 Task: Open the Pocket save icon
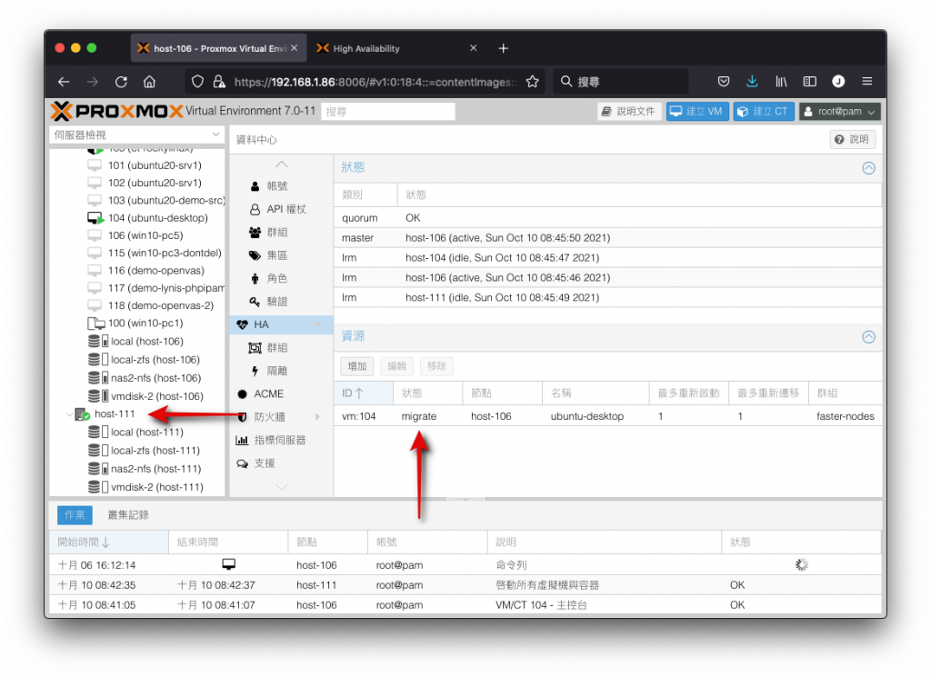tap(723, 81)
